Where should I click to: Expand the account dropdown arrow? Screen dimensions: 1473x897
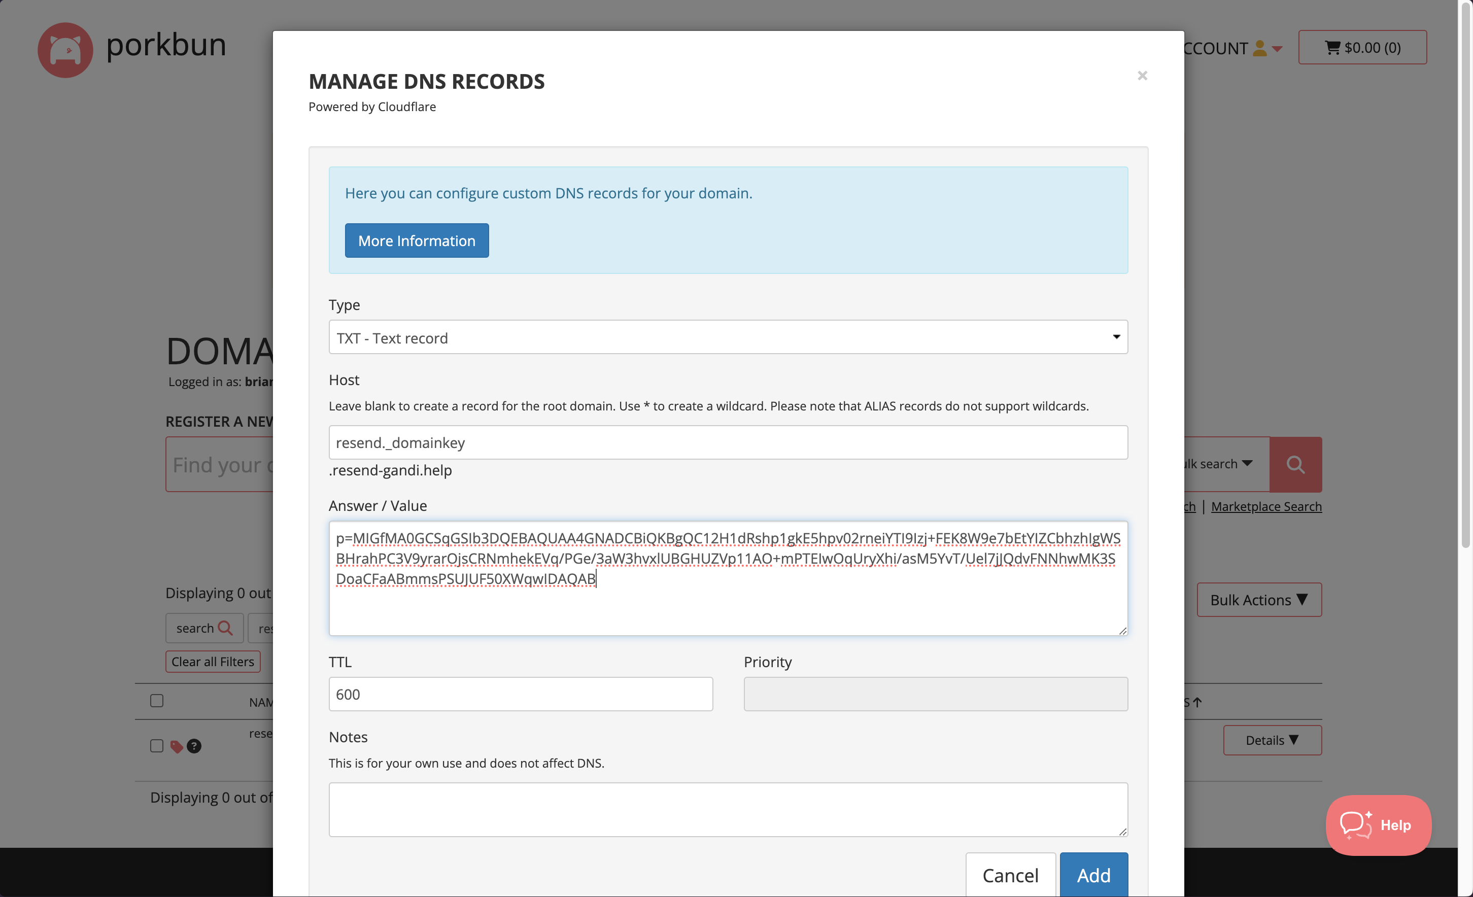[1277, 49]
